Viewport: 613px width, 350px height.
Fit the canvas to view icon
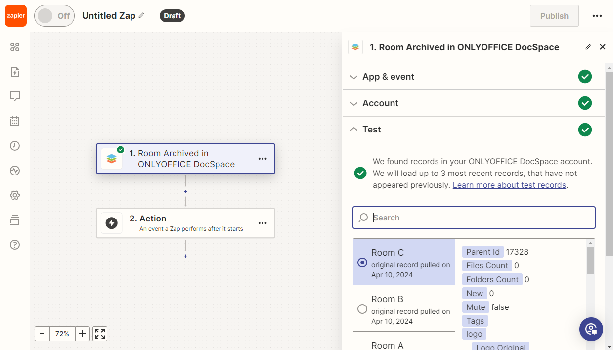[x=100, y=334]
